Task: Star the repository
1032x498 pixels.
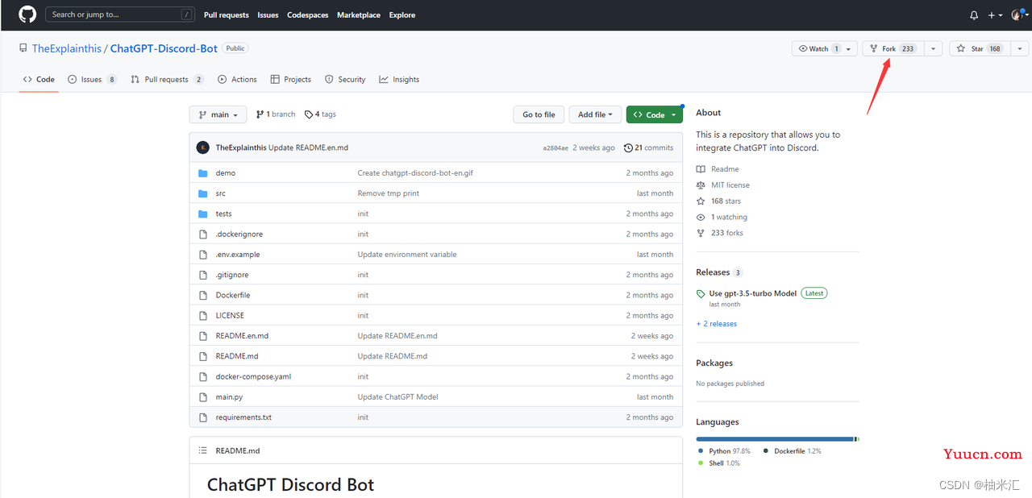Action: click(979, 48)
